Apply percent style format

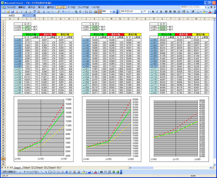pyautogui.click(x=187, y=12)
